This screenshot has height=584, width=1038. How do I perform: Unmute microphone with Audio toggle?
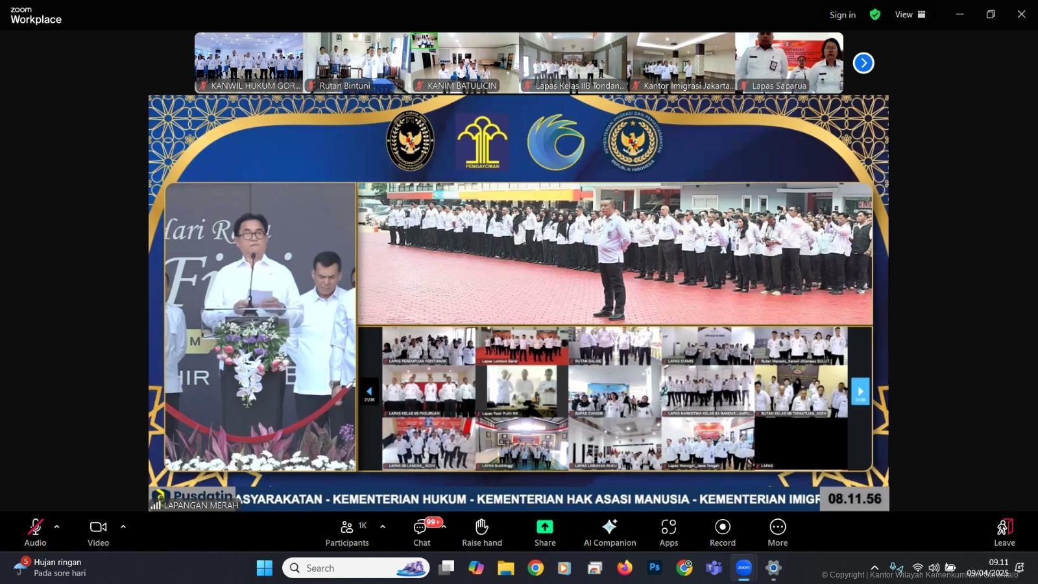[x=35, y=532]
